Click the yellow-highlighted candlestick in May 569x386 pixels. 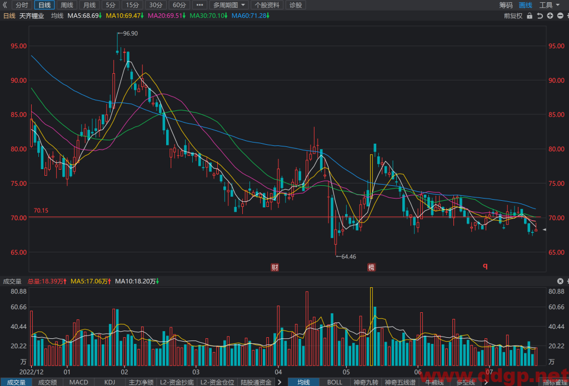pyautogui.click(x=371, y=177)
